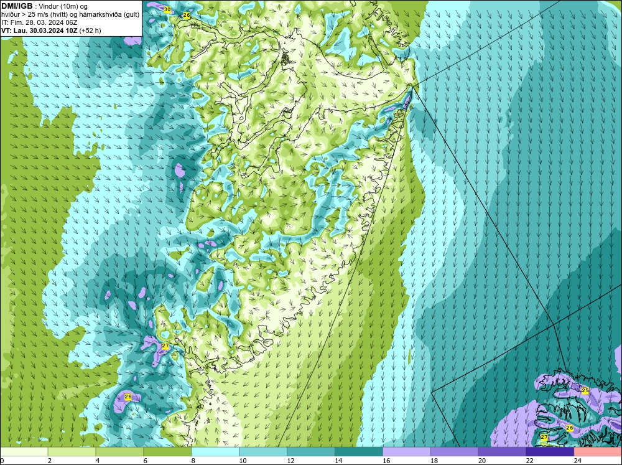Click the legend scale number 0
The height and width of the screenshot is (465, 622).
[2, 461]
